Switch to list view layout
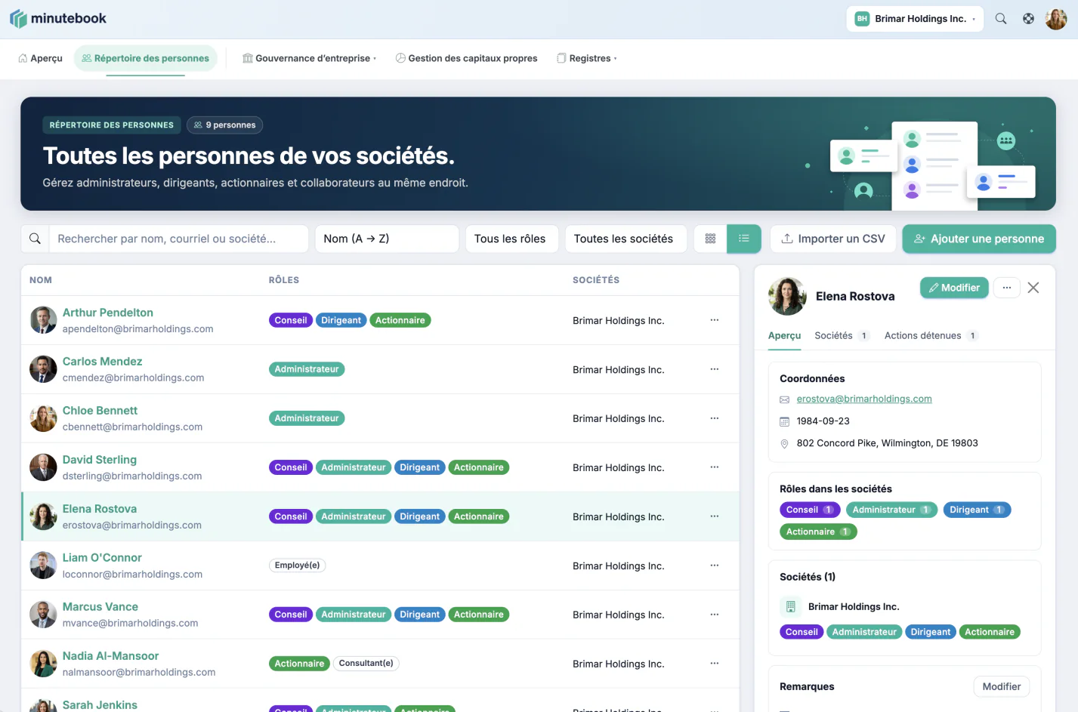Screen dimensions: 1078x712 [744, 239]
